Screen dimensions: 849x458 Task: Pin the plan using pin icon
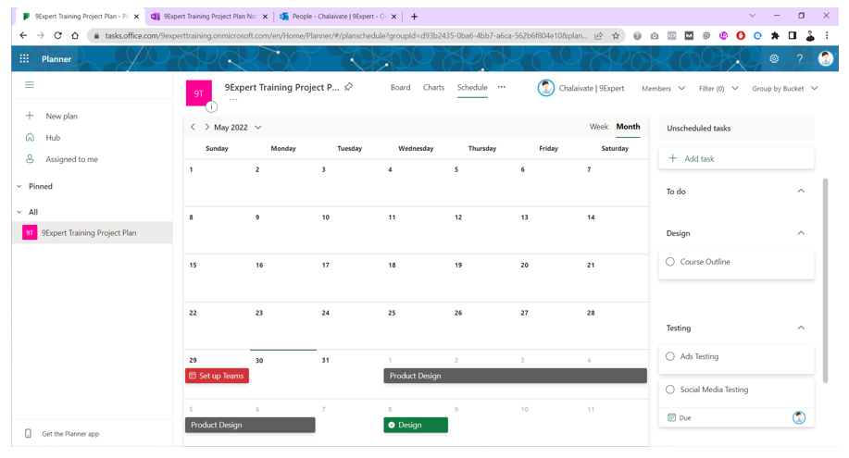click(x=349, y=87)
